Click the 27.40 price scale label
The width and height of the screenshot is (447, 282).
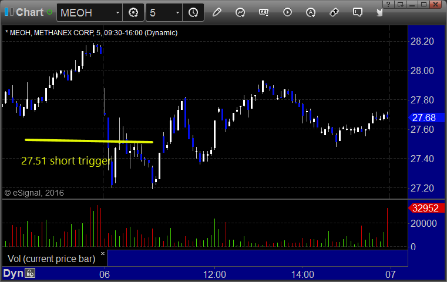(422, 159)
